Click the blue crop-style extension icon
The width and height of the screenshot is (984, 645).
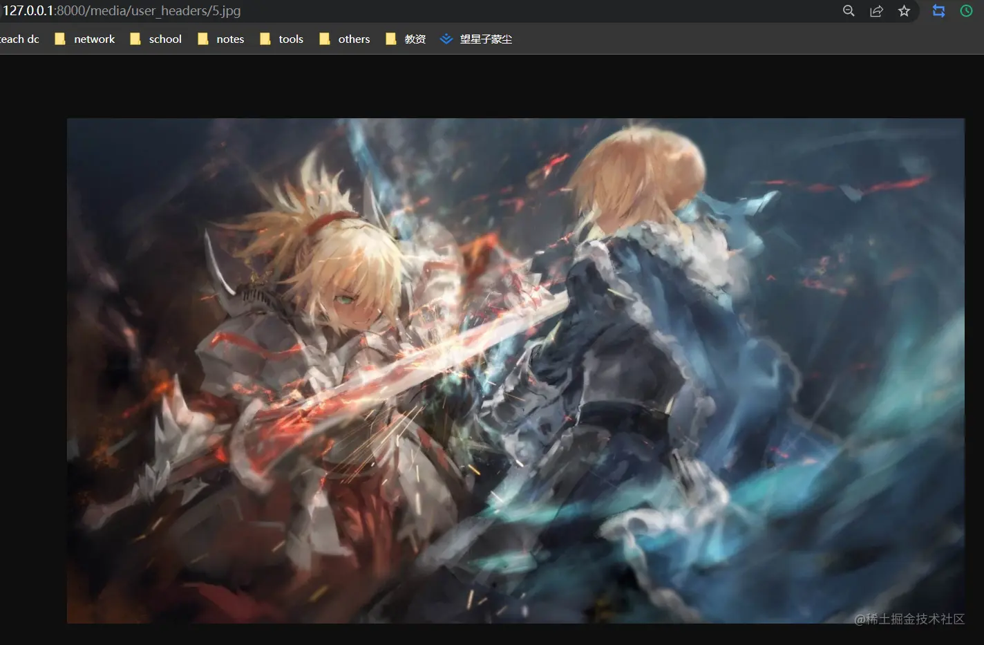pyautogui.click(x=938, y=11)
